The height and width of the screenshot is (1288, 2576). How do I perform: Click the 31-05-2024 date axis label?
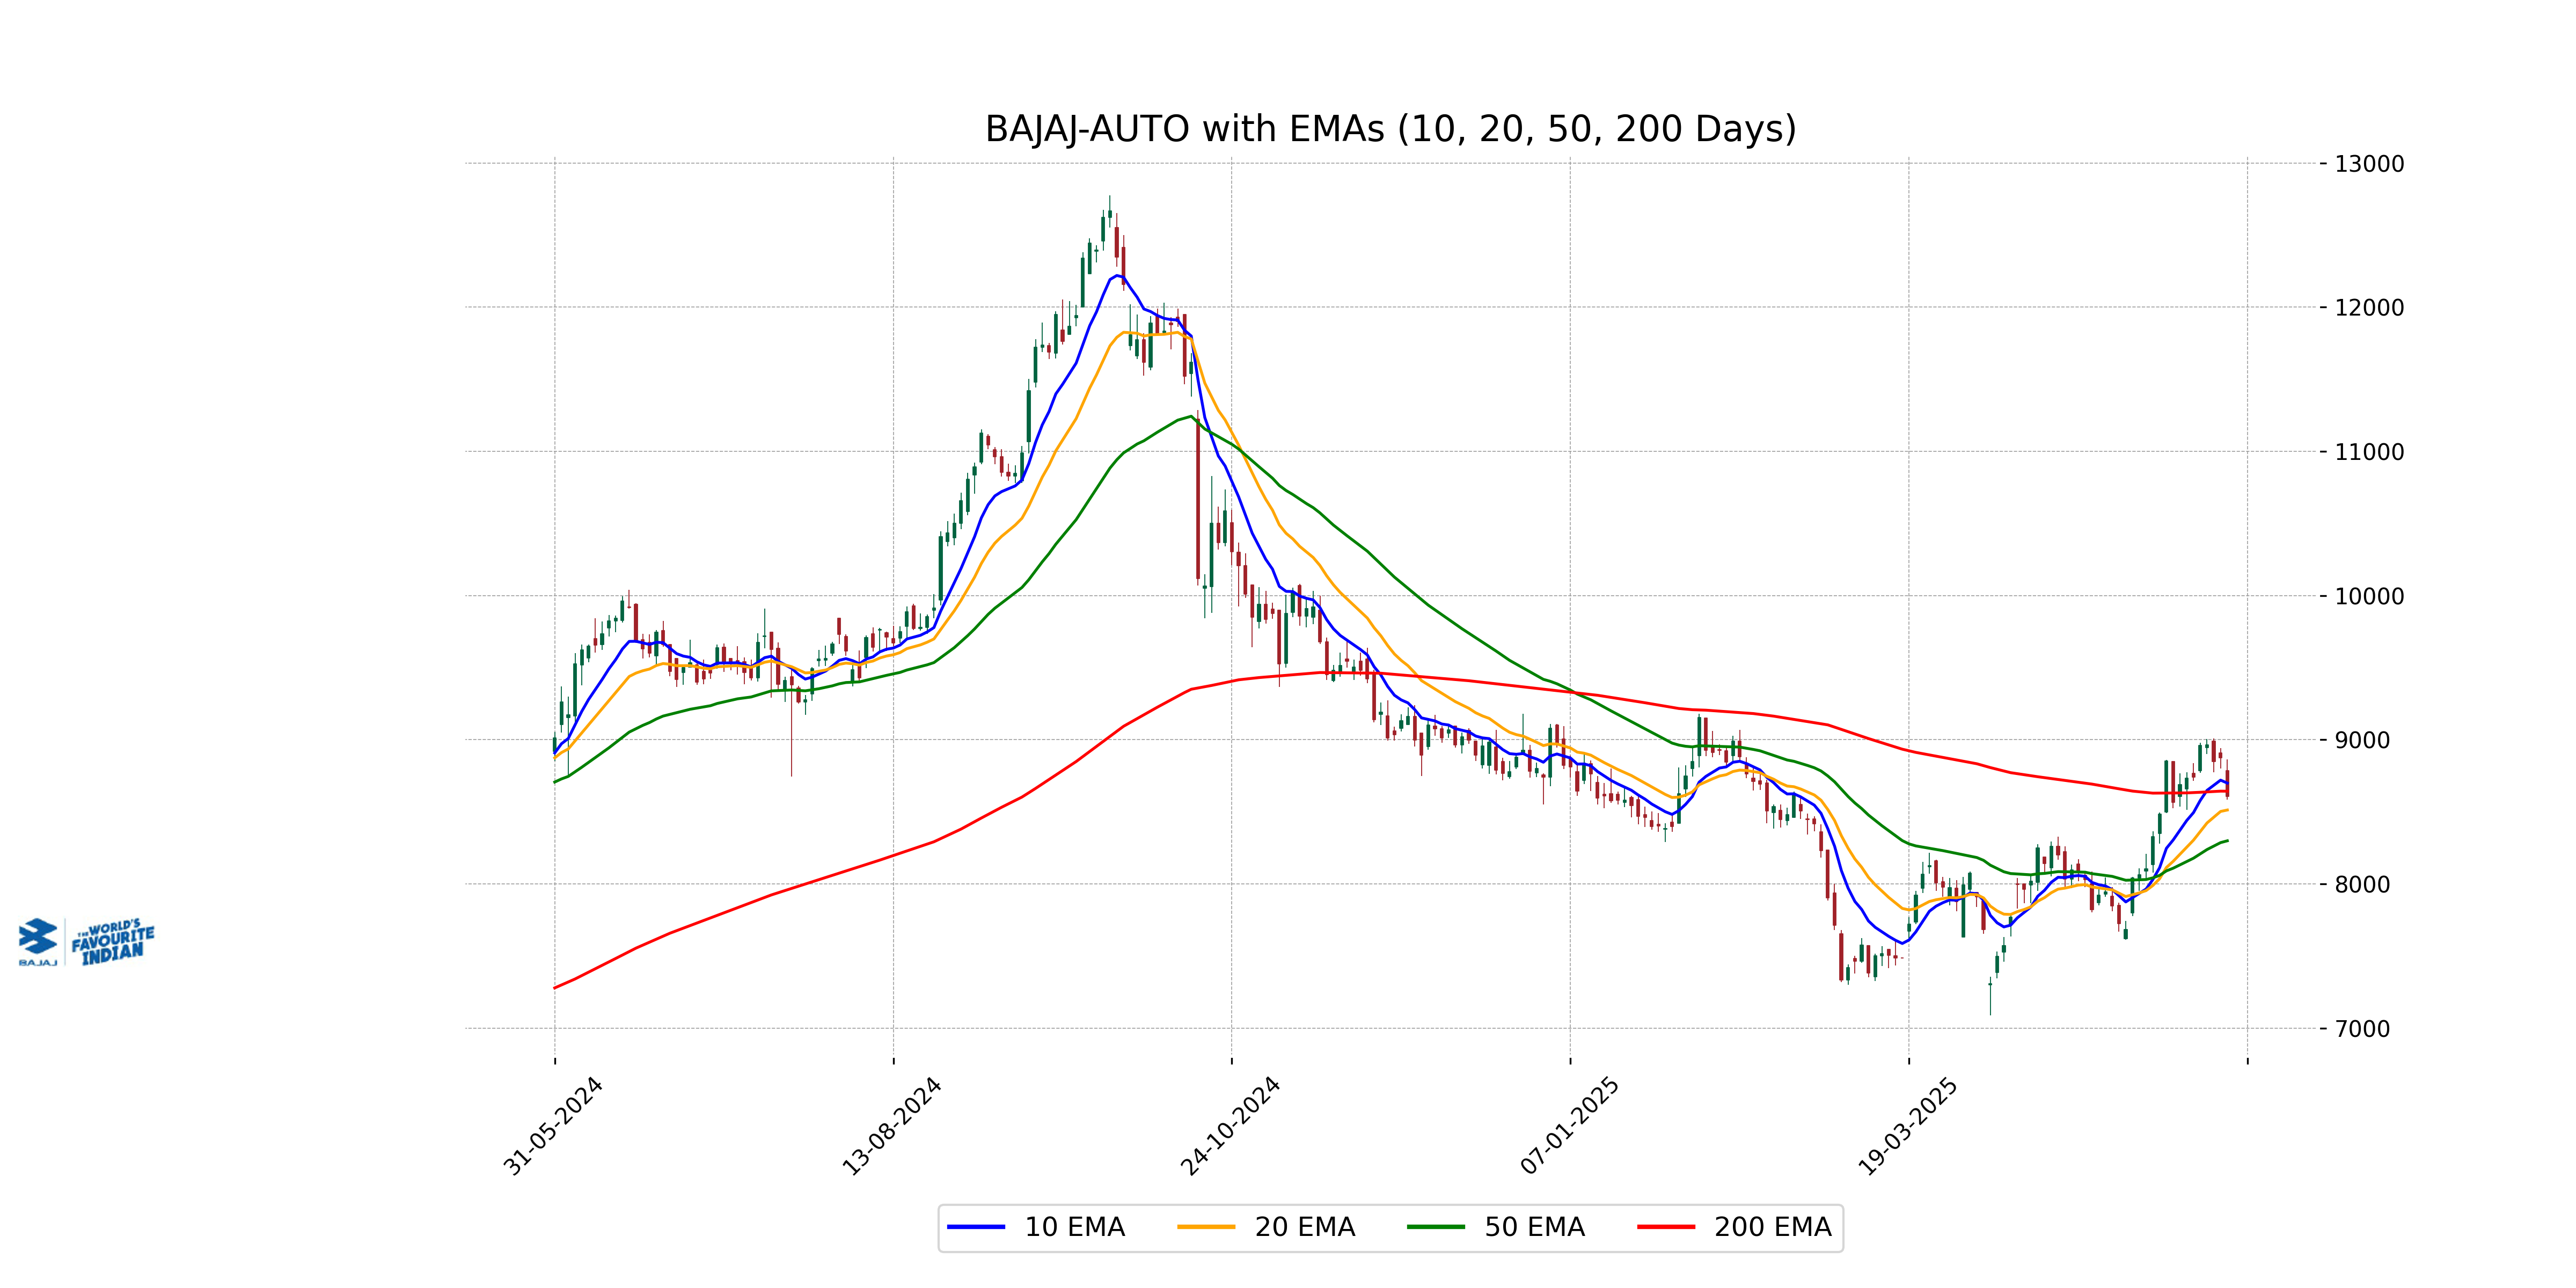pyautogui.click(x=553, y=1126)
